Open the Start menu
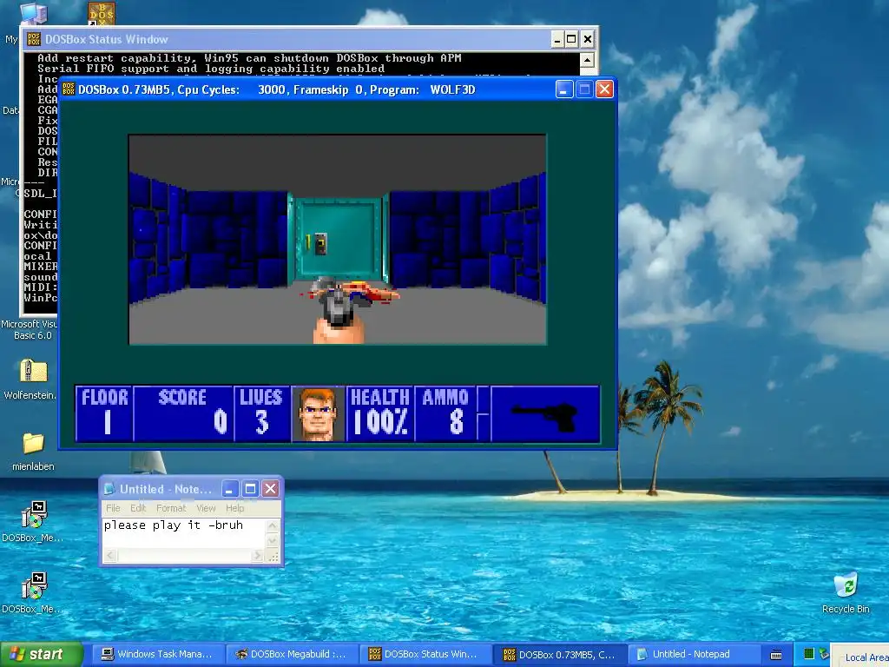 [42, 655]
